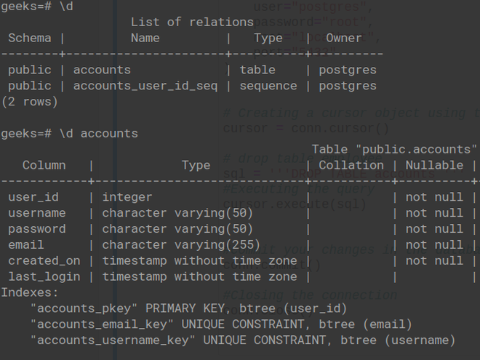Click the "\d accounts" command line
Viewport: 480px width, 360px height.
[69, 133]
